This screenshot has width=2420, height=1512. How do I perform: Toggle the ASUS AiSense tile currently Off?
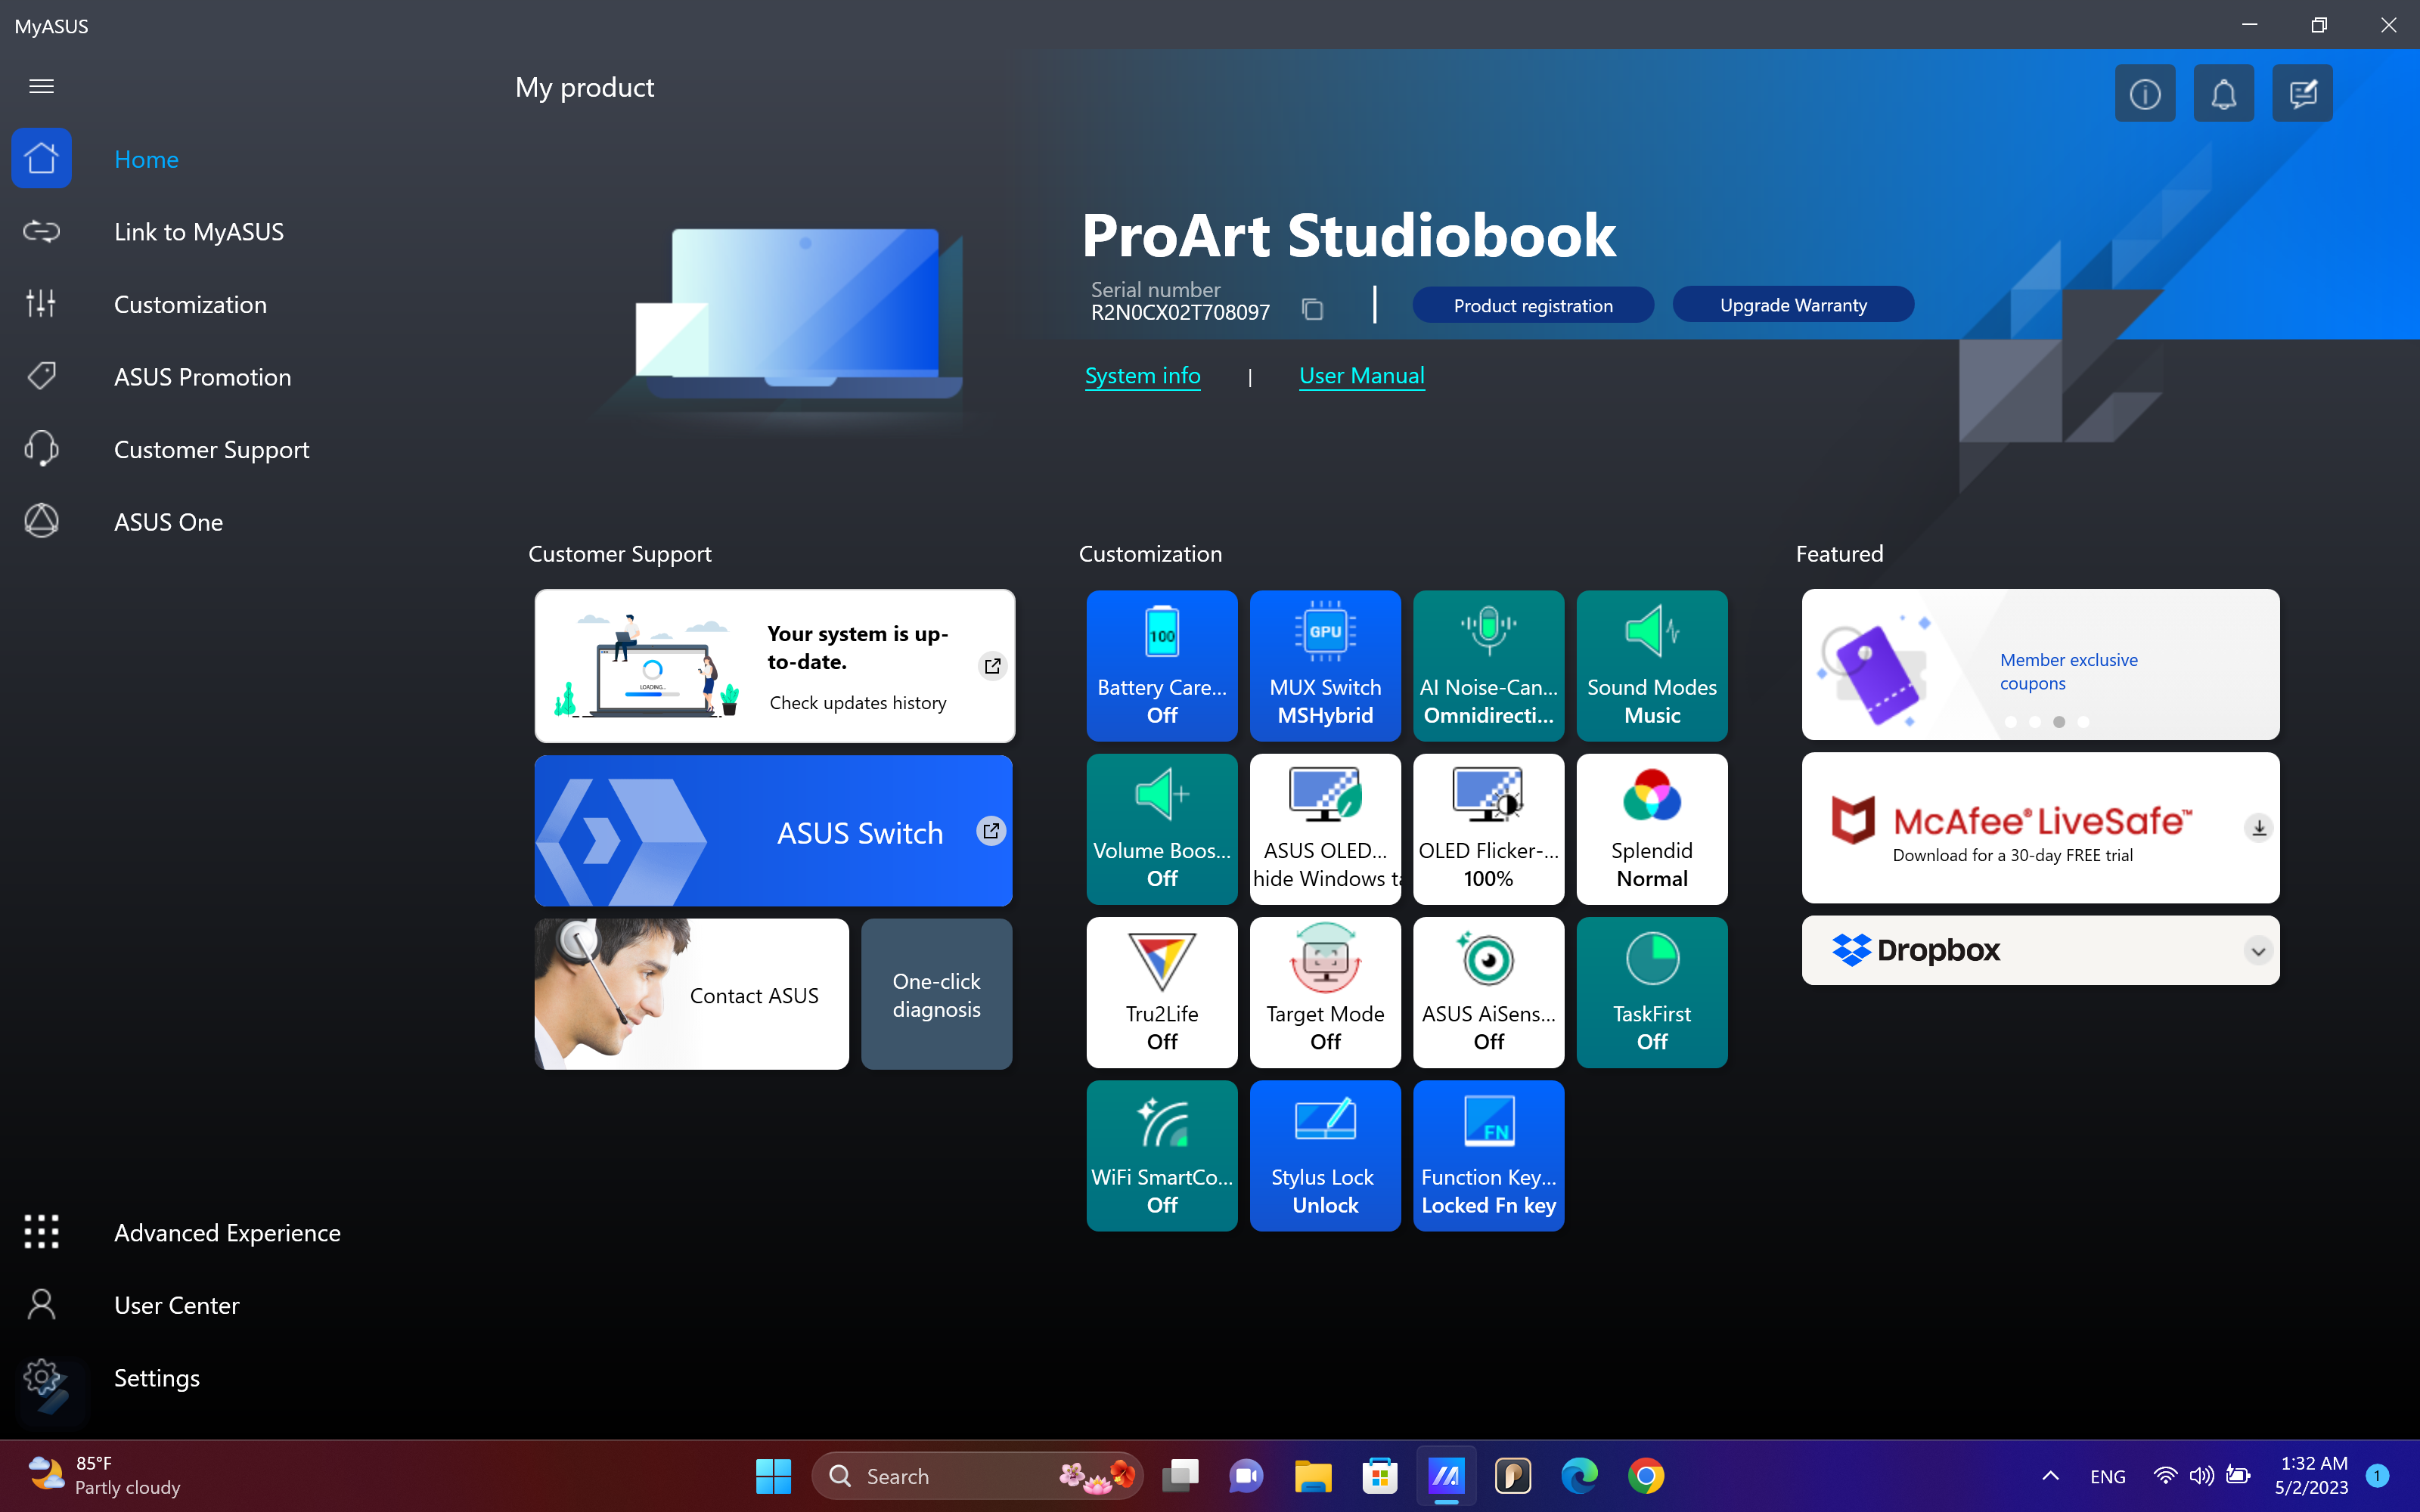click(1488, 992)
